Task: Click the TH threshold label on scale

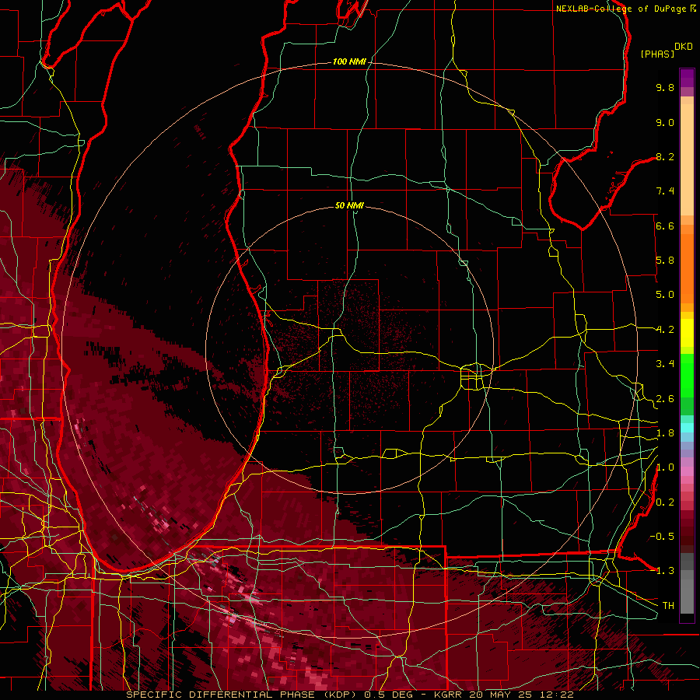Action: pyautogui.click(x=668, y=606)
